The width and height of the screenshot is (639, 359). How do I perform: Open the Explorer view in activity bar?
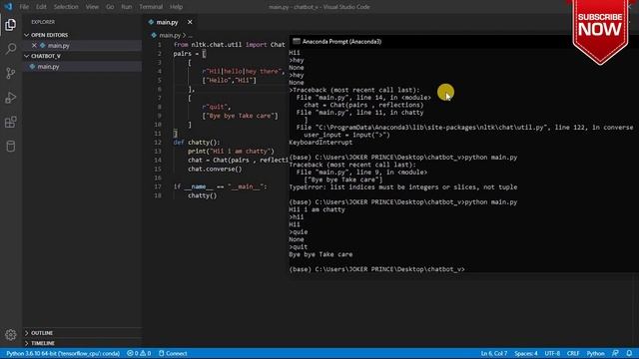(x=11, y=24)
